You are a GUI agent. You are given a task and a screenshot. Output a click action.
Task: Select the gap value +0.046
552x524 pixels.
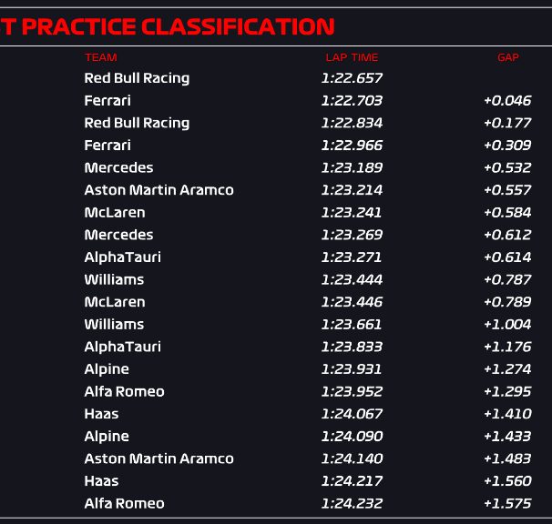click(507, 101)
